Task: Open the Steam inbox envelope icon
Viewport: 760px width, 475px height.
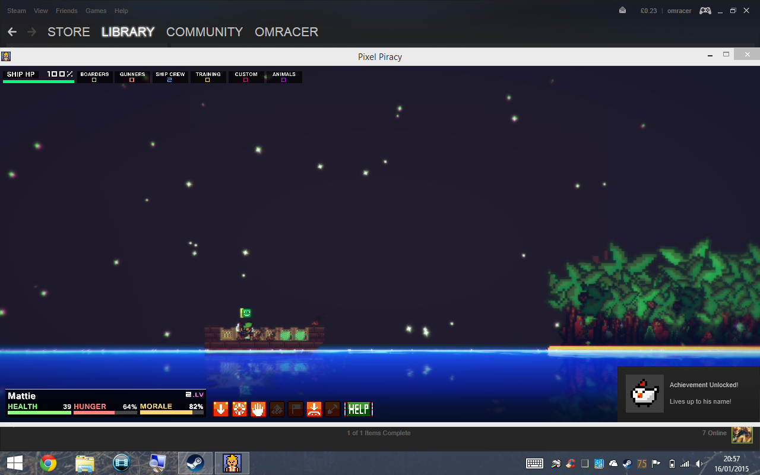Action: coord(622,11)
